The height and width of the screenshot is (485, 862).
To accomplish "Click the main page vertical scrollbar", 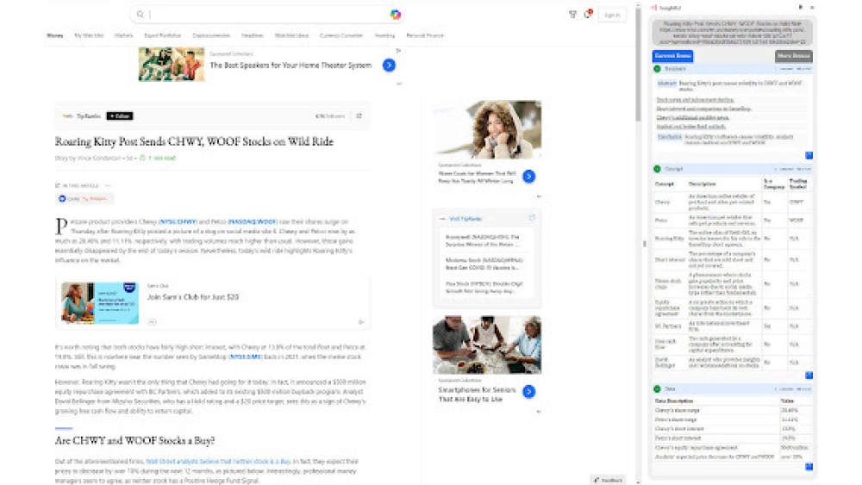I will coord(638,66).
